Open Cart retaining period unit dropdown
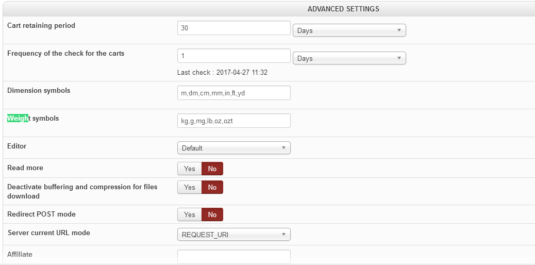 (x=349, y=30)
